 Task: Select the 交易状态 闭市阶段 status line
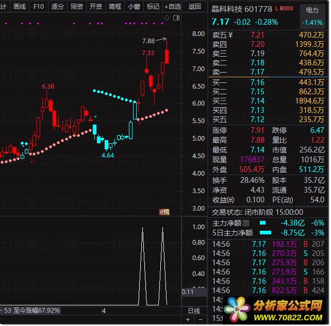(257, 212)
